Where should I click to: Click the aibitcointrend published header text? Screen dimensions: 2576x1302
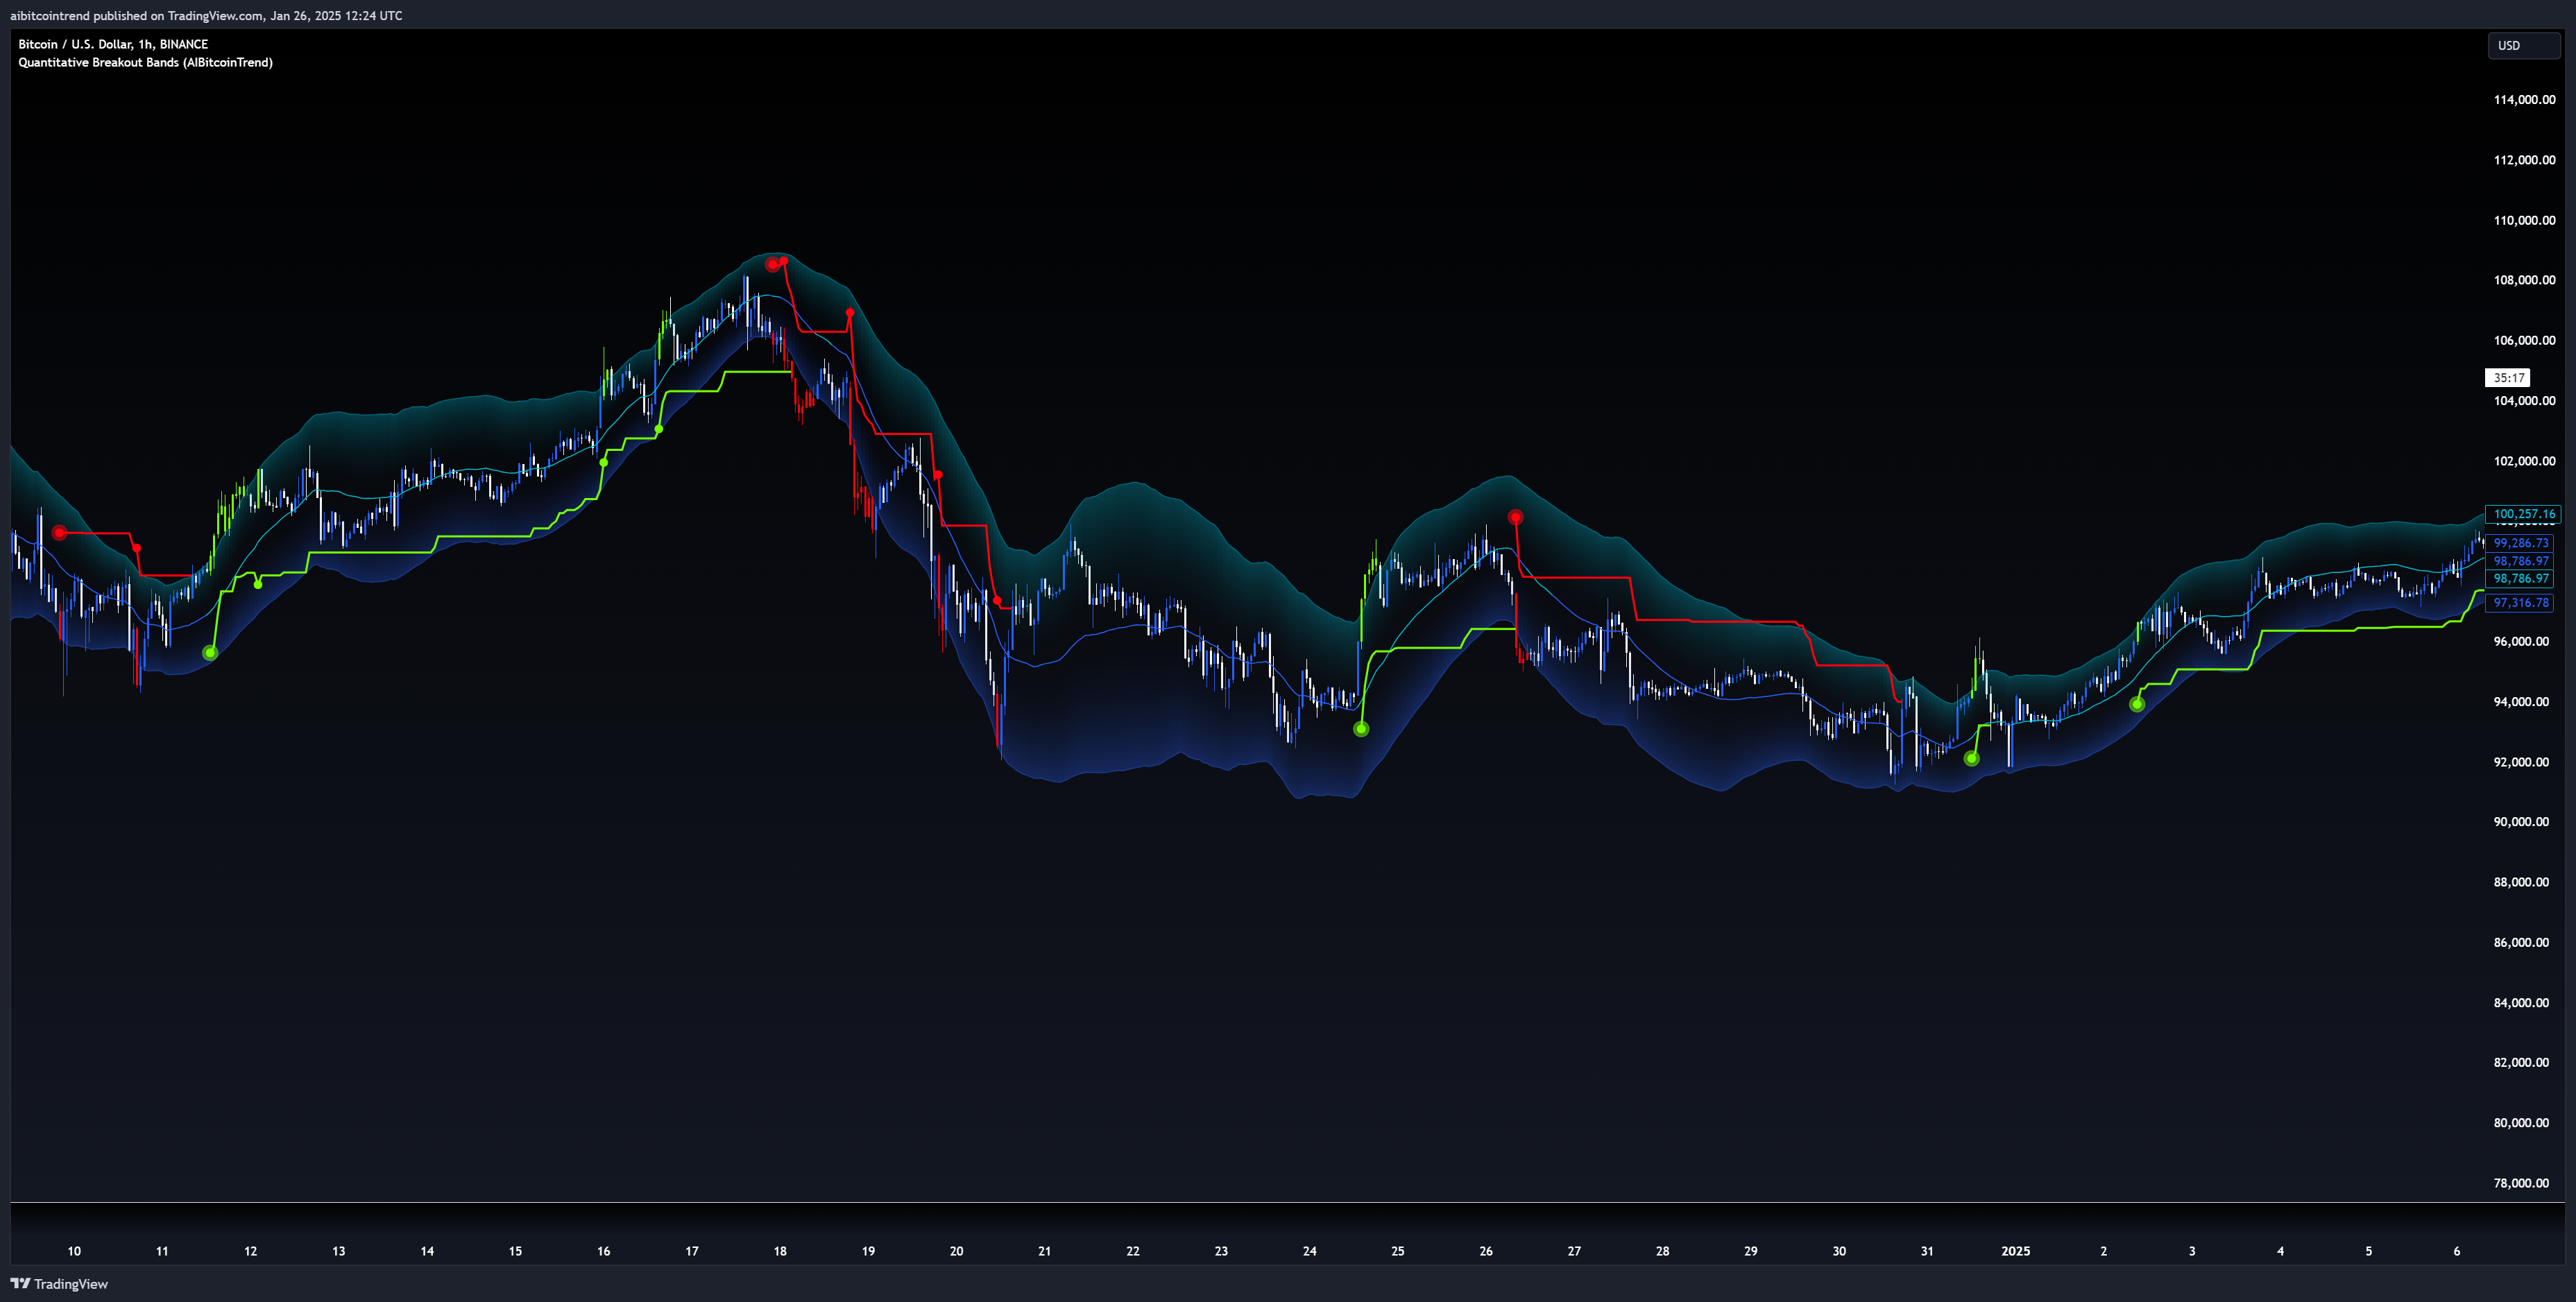(x=206, y=15)
